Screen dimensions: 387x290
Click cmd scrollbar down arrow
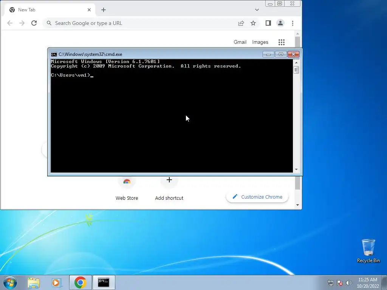pos(296,170)
